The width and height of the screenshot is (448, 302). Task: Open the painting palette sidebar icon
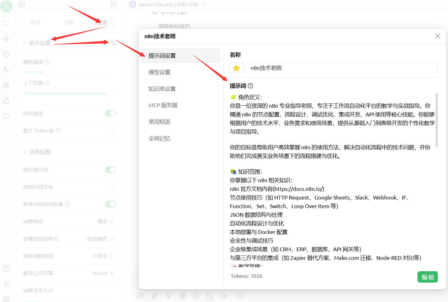6,54
